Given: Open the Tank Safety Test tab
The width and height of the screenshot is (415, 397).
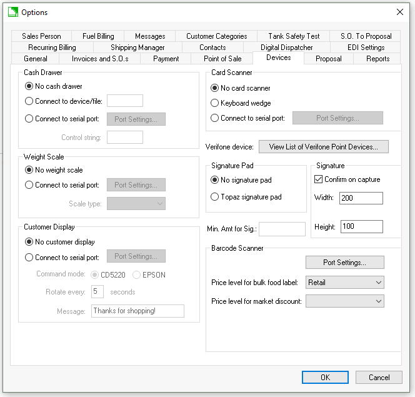Looking at the screenshot, I should coord(294,36).
